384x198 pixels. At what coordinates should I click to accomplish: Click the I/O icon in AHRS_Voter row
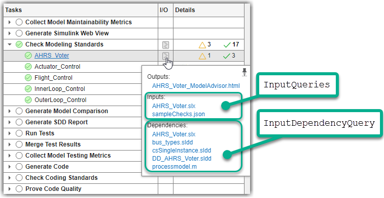coord(165,56)
